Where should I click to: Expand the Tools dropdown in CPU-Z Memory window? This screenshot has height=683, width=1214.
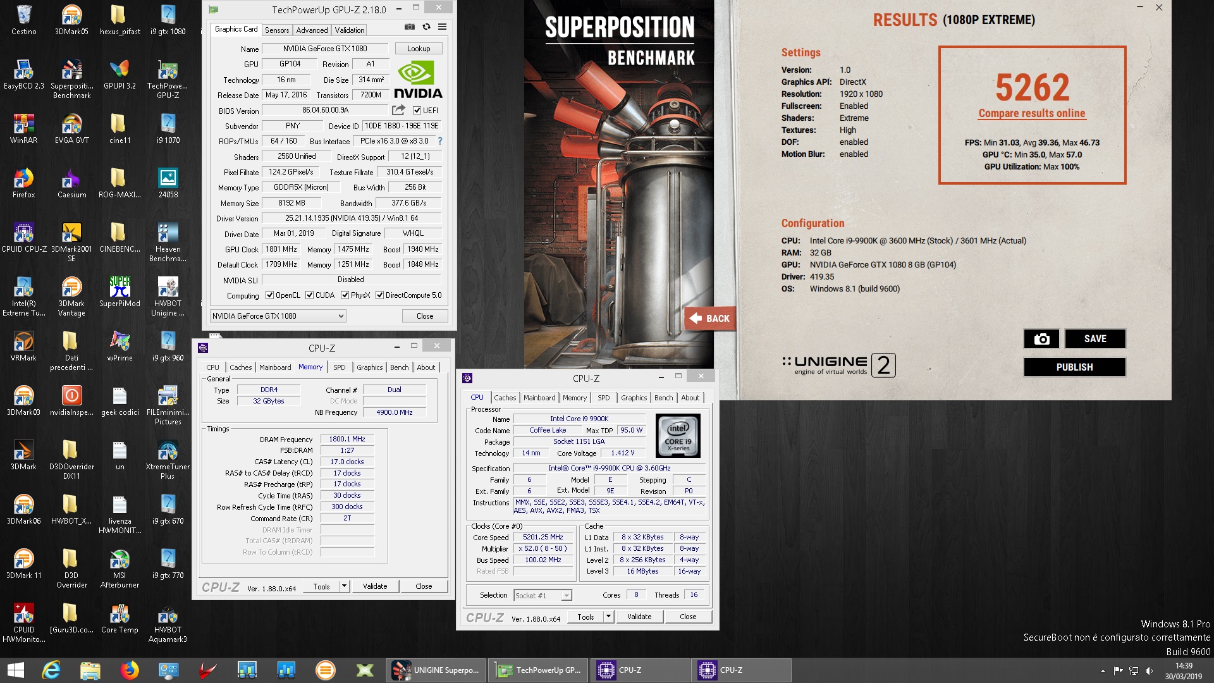pos(344,586)
